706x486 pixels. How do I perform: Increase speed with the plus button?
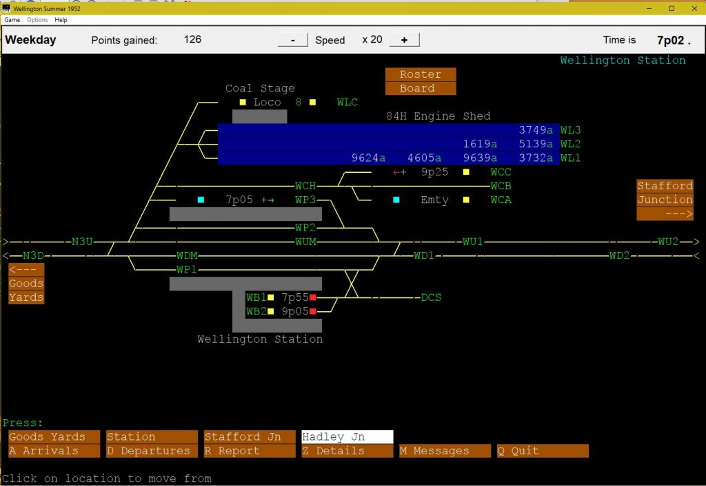point(404,40)
